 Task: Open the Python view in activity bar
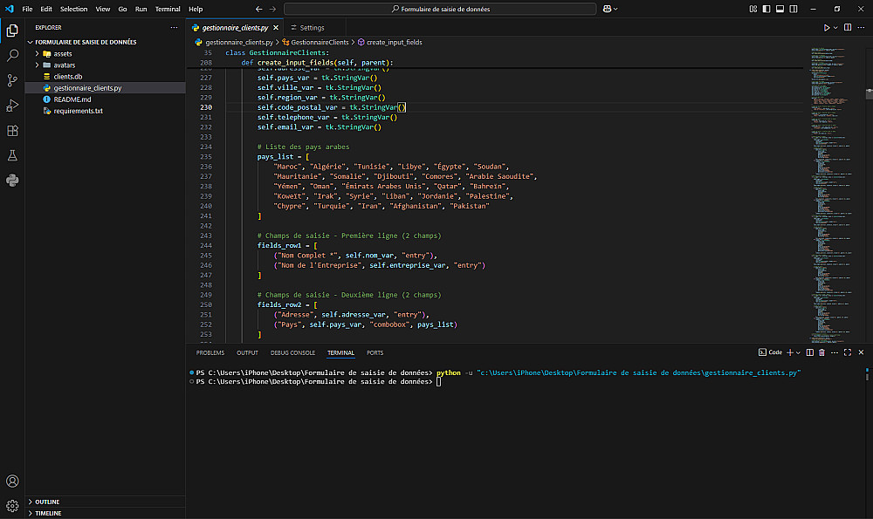click(x=12, y=181)
